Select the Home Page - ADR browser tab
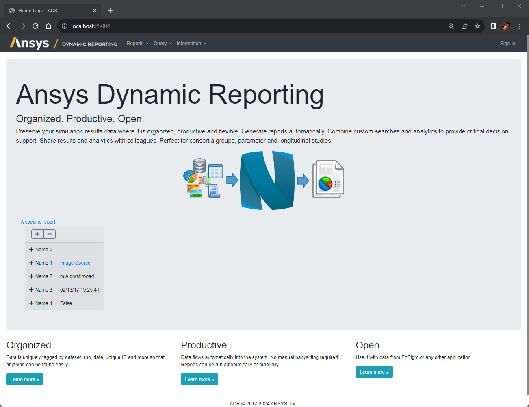This screenshot has width=529, height=407. (x=52, y=11)
